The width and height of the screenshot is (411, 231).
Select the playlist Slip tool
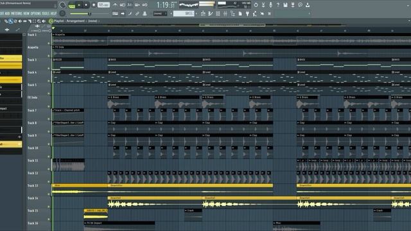(x=25, y=21)
